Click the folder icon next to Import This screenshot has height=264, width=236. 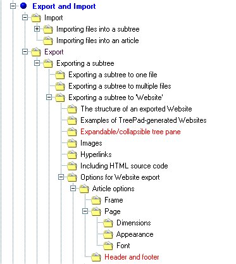coord(36,18)
